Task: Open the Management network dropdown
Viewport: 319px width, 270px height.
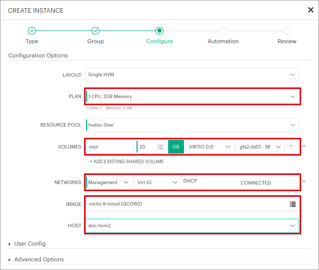Action: 109,183
